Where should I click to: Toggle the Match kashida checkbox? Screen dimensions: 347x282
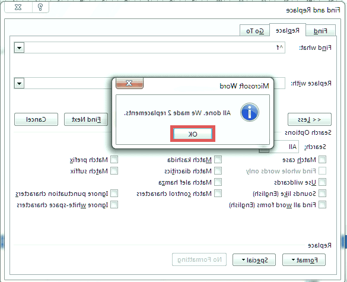coord(218,160)
